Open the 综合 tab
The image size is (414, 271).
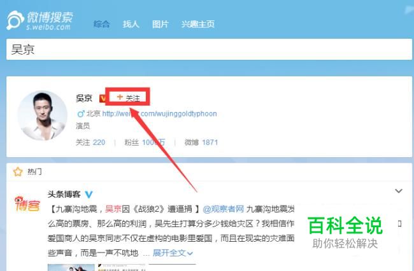click(x=102, y=24)
